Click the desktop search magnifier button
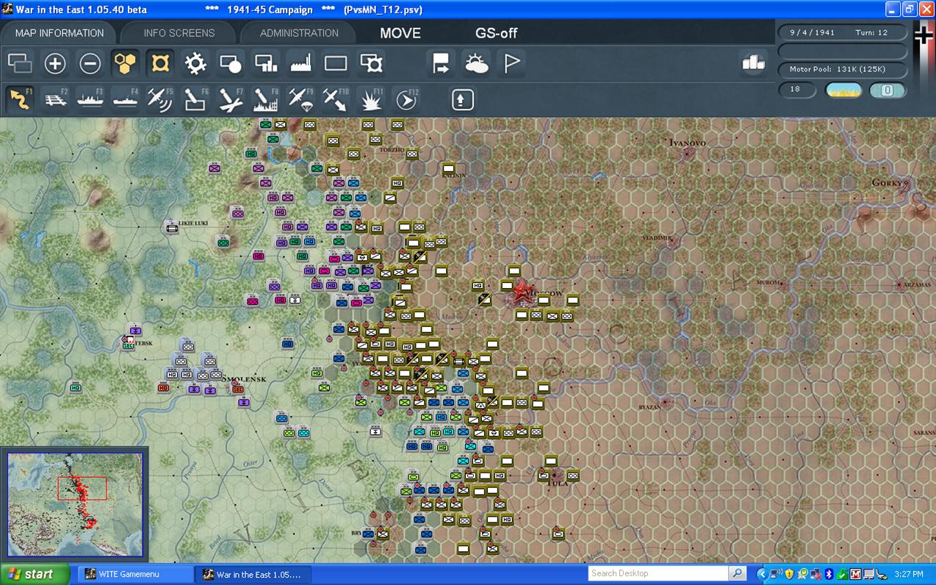The image size is (936, 585). (737, 573)
